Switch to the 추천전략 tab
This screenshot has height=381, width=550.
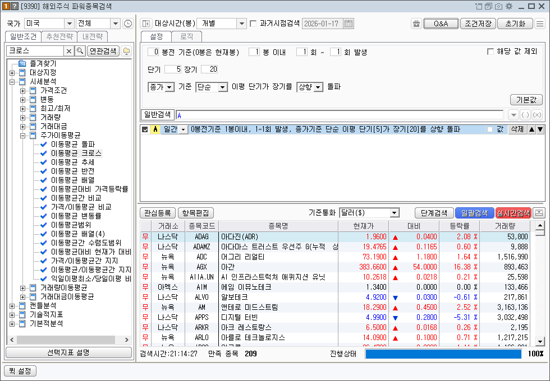click(59, 36)
